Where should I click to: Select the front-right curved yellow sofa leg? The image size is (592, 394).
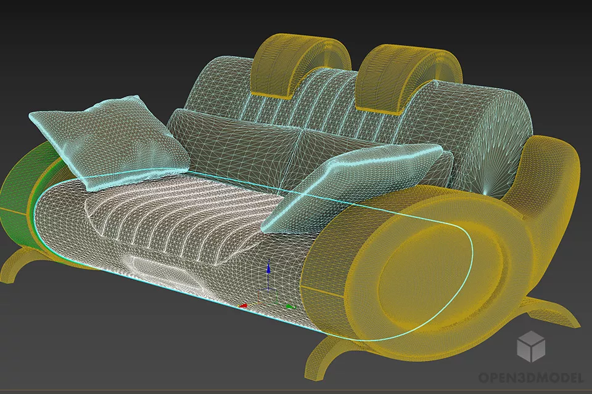click(x=332, y=356)
